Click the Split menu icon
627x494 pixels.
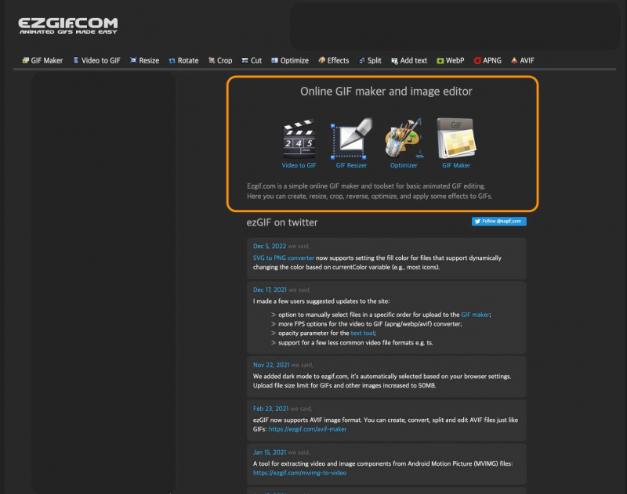coord(362,61)
